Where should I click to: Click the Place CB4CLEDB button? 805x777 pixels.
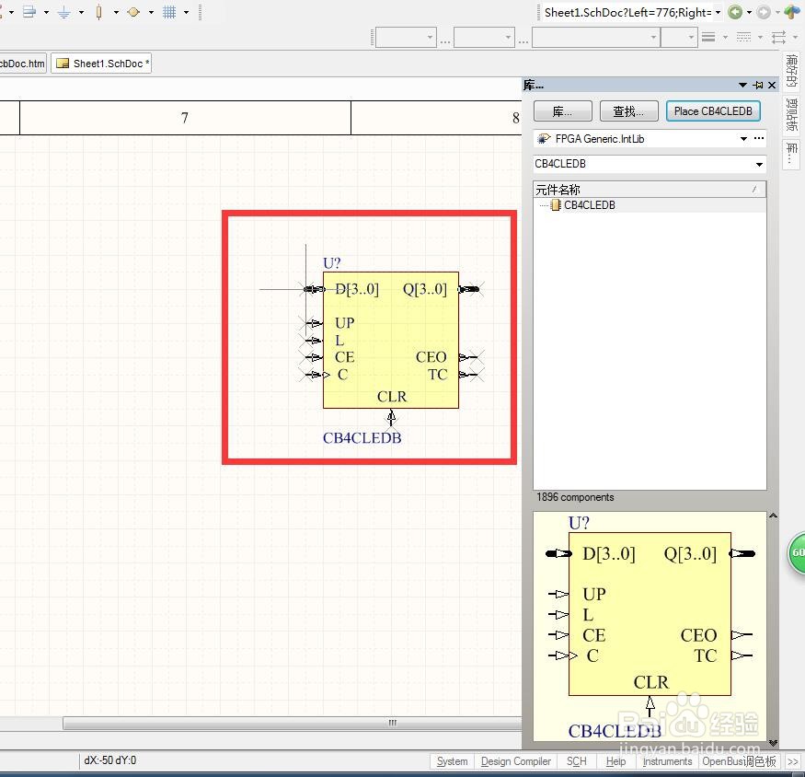713,111
